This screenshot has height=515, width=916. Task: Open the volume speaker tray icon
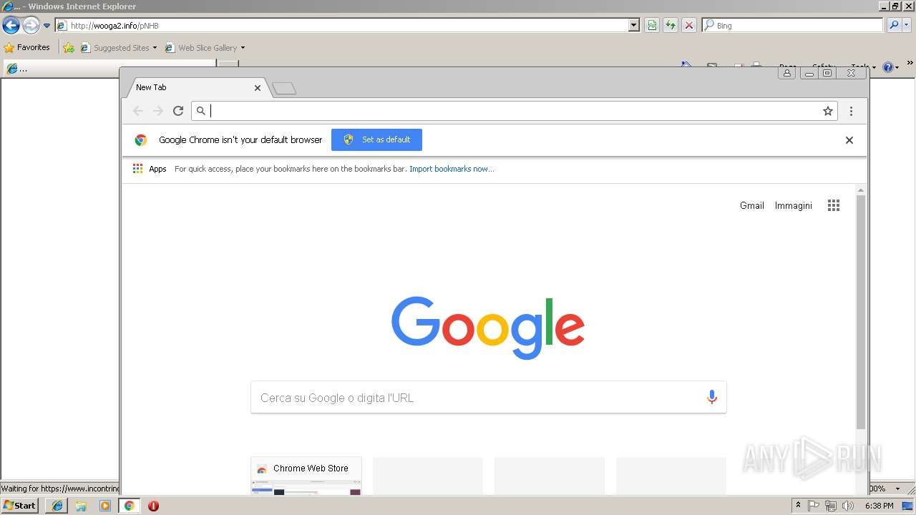tap(848, 506)
